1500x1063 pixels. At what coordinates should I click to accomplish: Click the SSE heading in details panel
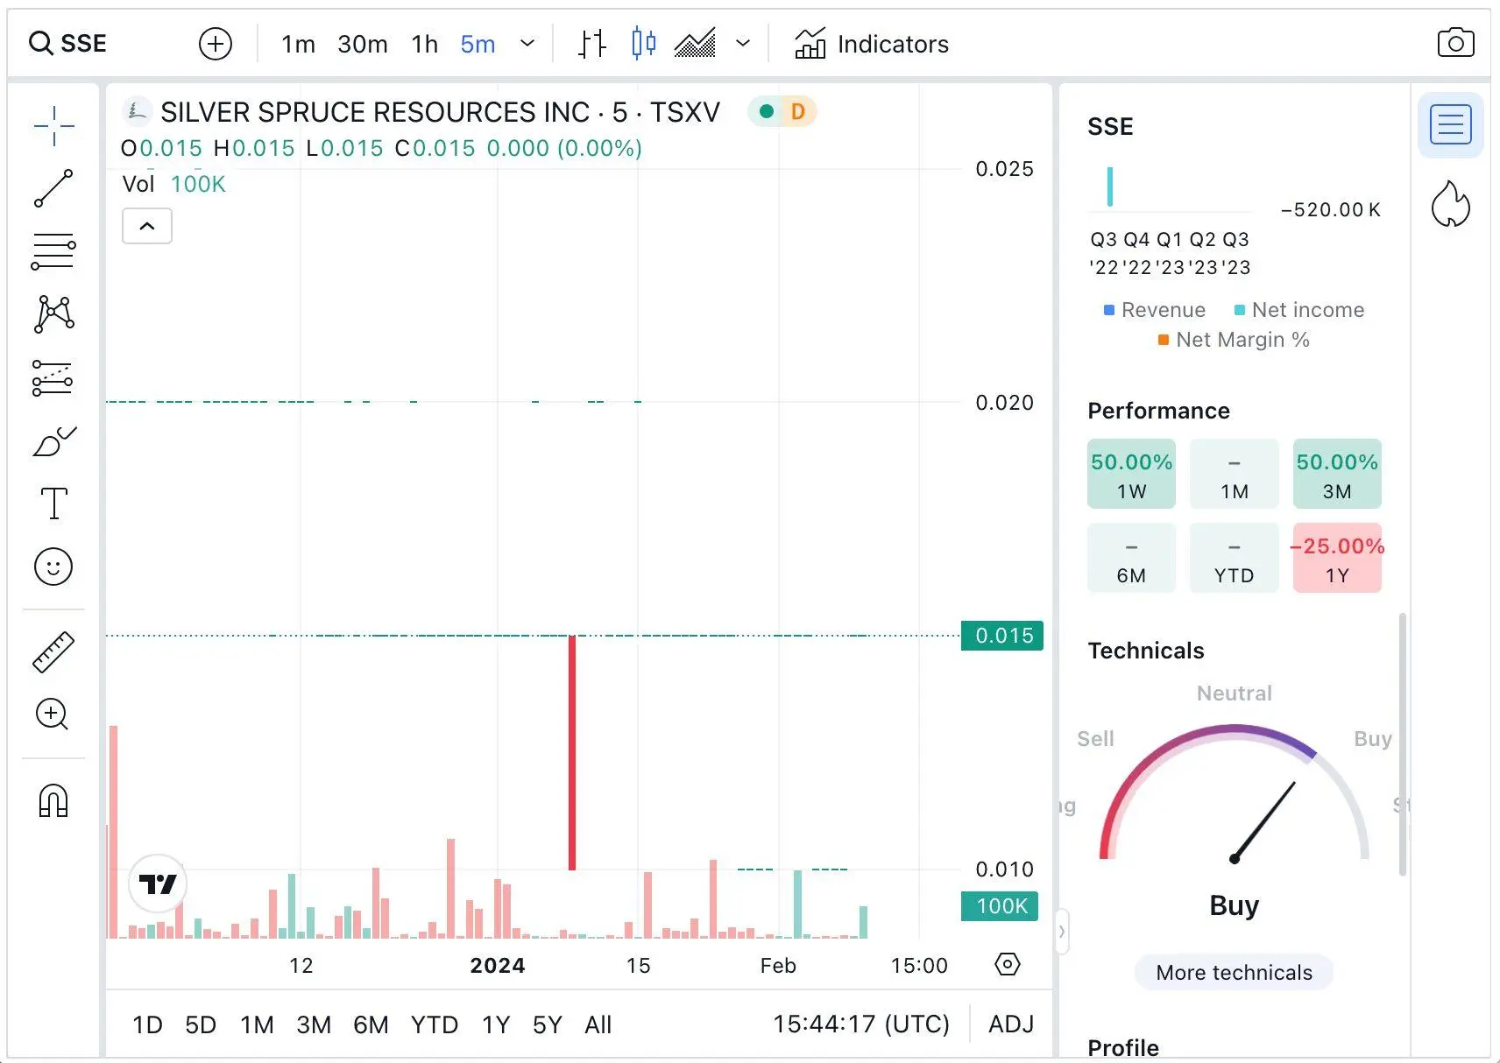click(1110, 127)
